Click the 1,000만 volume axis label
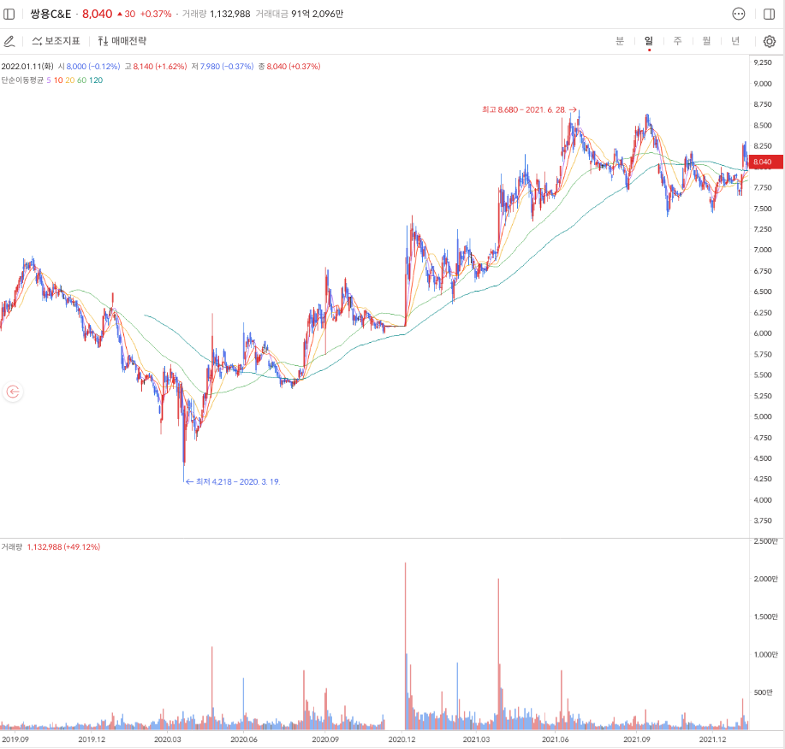This screenshot has height=749, width=785. [766, 654]
